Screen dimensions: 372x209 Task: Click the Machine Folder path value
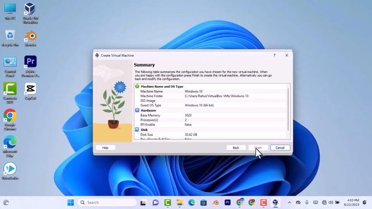pos(217,96)
